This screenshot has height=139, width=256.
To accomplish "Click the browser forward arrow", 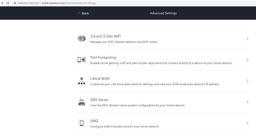I will click(2, 3).
